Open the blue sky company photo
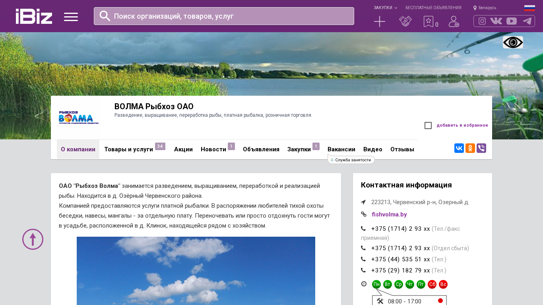The image size is (543, 305). (196, 271)
